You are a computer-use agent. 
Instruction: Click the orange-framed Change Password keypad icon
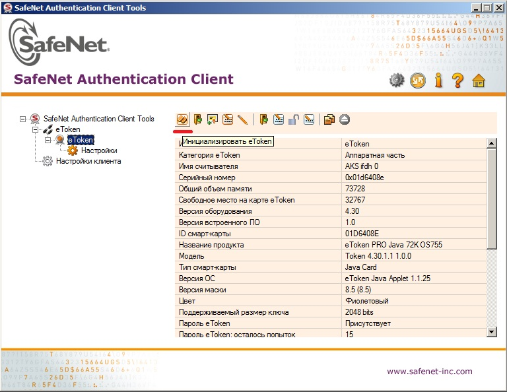(x=228, y=119)
